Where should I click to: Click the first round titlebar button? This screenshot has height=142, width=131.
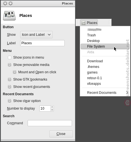click(5, 4)
